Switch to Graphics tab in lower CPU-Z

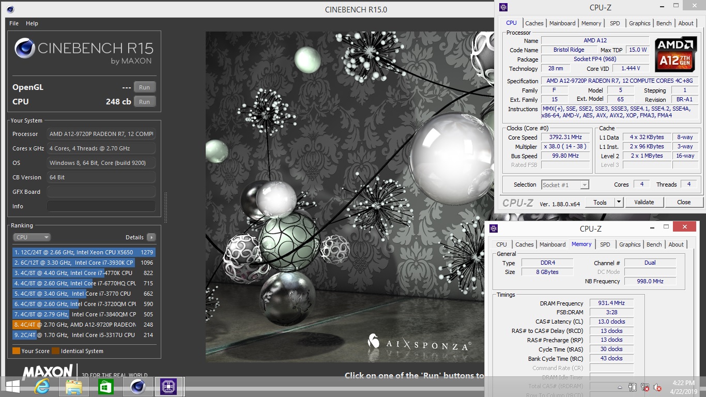630,245
